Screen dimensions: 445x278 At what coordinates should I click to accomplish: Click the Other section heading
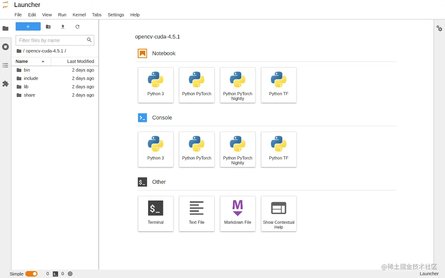tap(159, 182)
